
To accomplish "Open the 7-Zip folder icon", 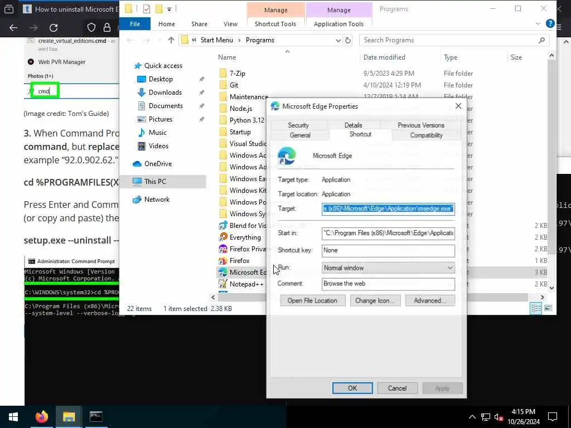I will point(223,73).
